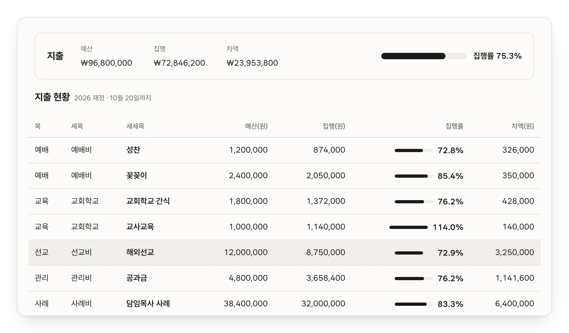This screenshot has width=569, height=333.
Task: Click the 38,400,000 budget cell
Action: point(246,303)
